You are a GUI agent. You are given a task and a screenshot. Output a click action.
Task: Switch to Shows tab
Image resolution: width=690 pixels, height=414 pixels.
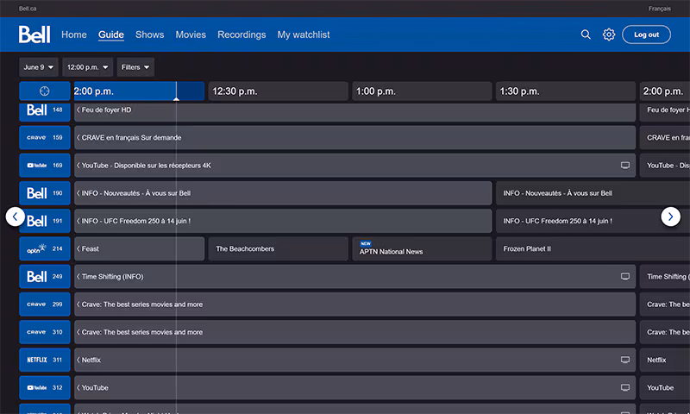(x=149, y=34)
